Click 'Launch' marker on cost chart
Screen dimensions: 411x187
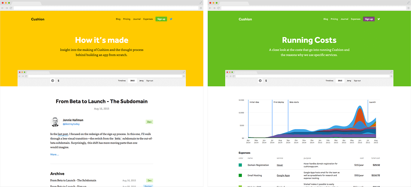(372, 102)
